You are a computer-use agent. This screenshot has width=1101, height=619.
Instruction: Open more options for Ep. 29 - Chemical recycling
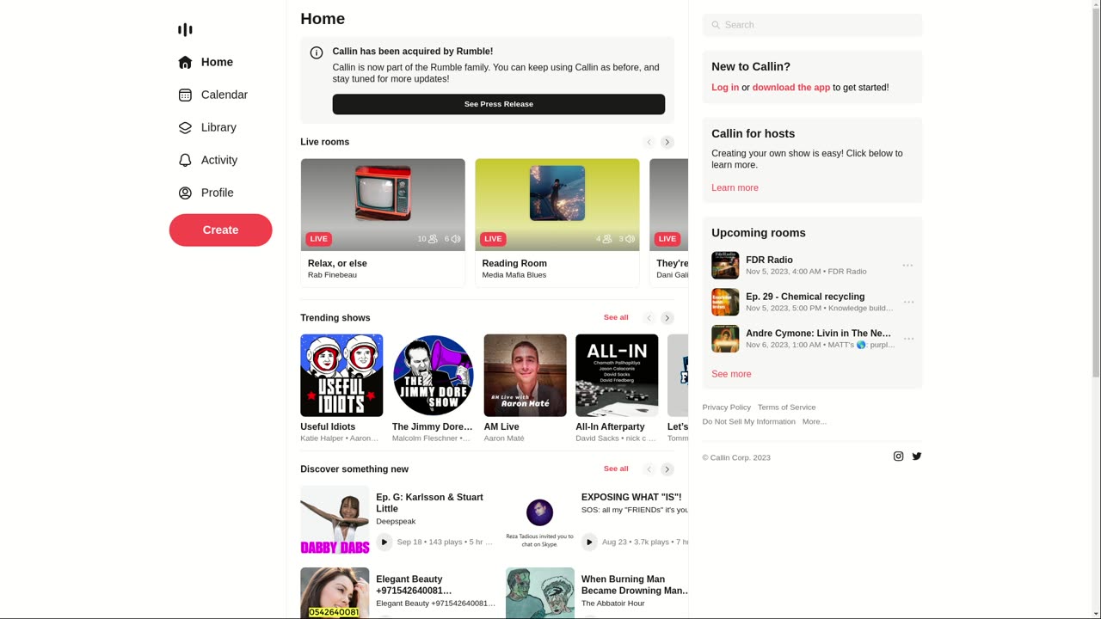pos(907,303)
